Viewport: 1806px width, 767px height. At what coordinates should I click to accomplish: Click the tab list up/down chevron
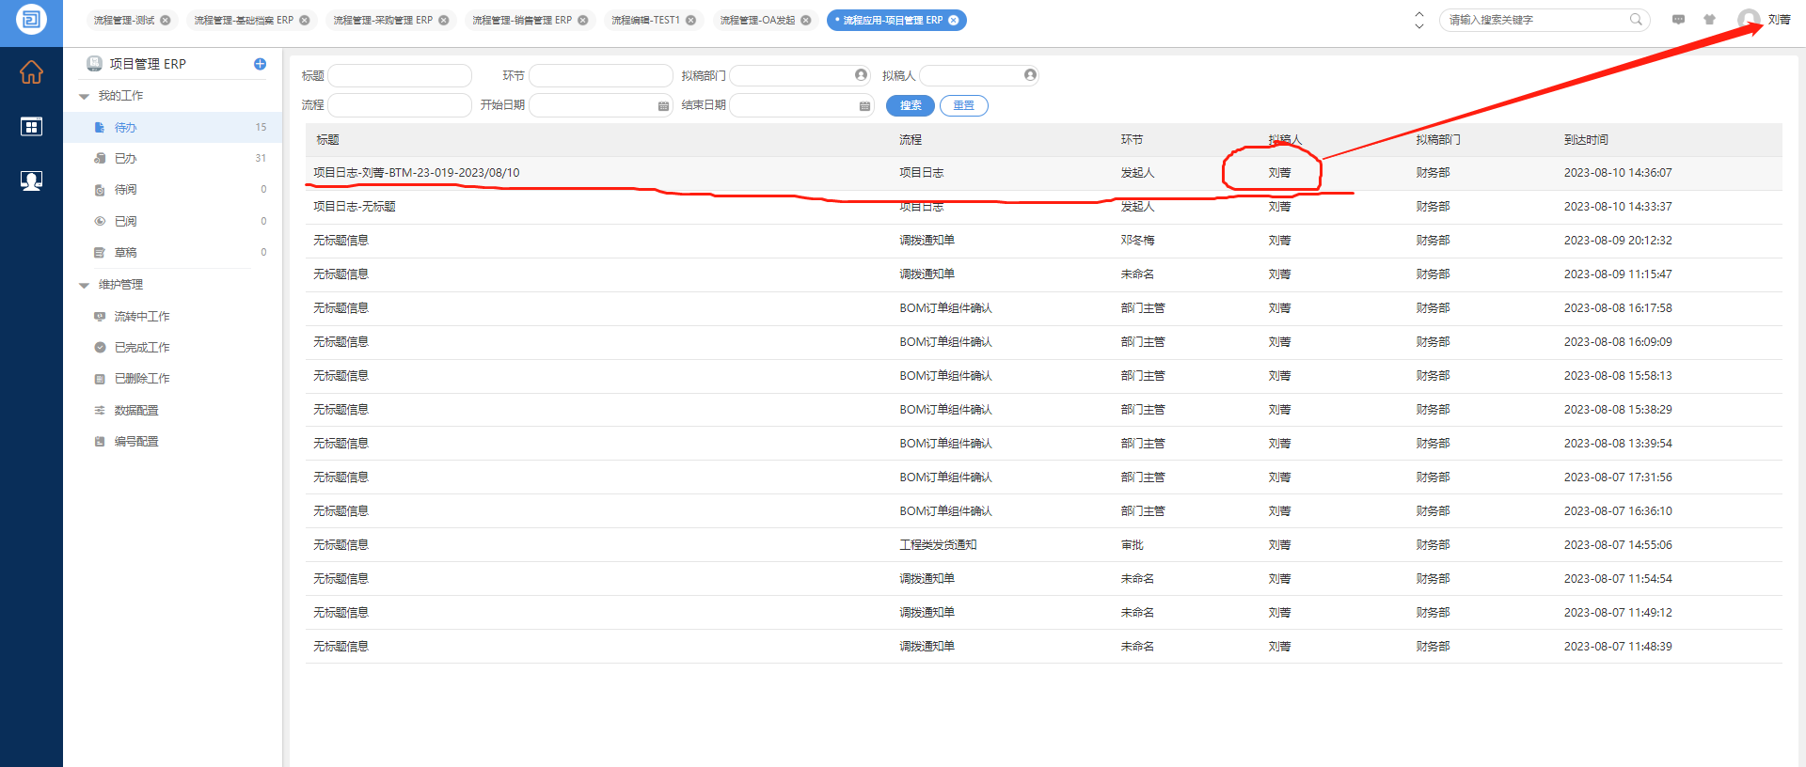tap(1419, 20)
